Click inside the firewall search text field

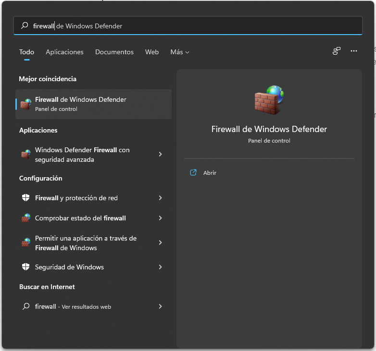(x=188, y=25)
